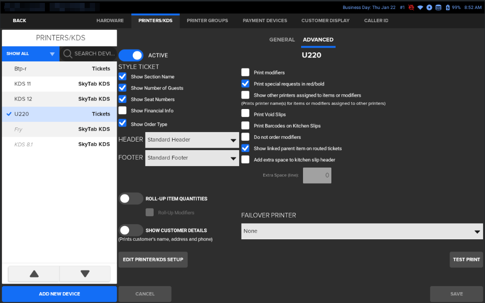Screen dimensions: 485x303
Task: Open the Header dropdown
Action: coord(192,140)
